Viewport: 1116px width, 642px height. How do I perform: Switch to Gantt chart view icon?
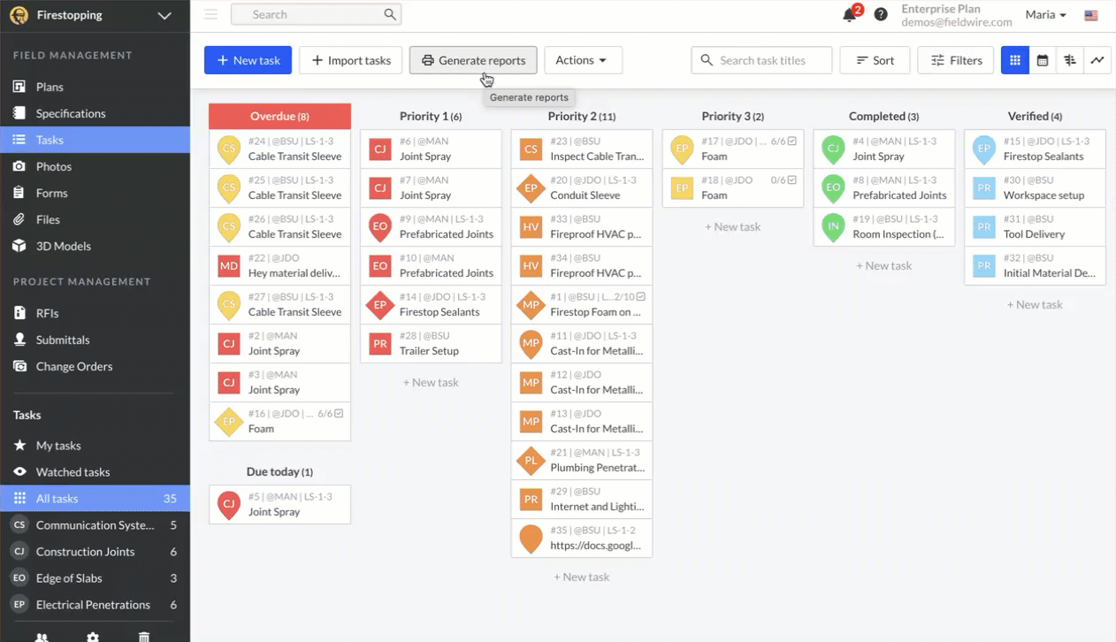(1070, 60)
